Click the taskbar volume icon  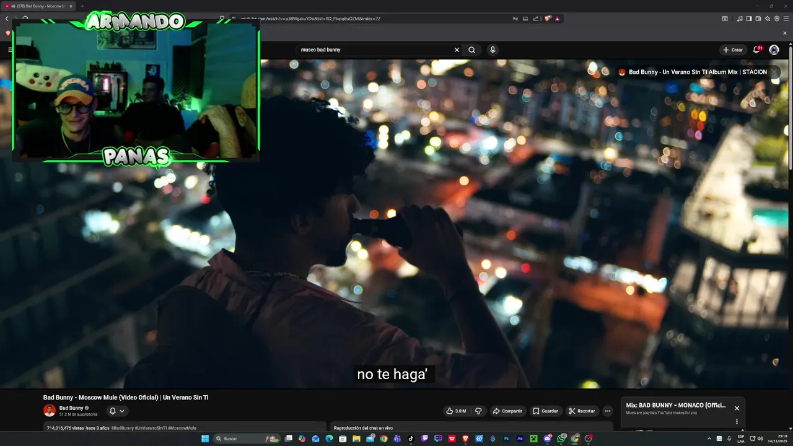pyautogui.click(x=760, y=439)
